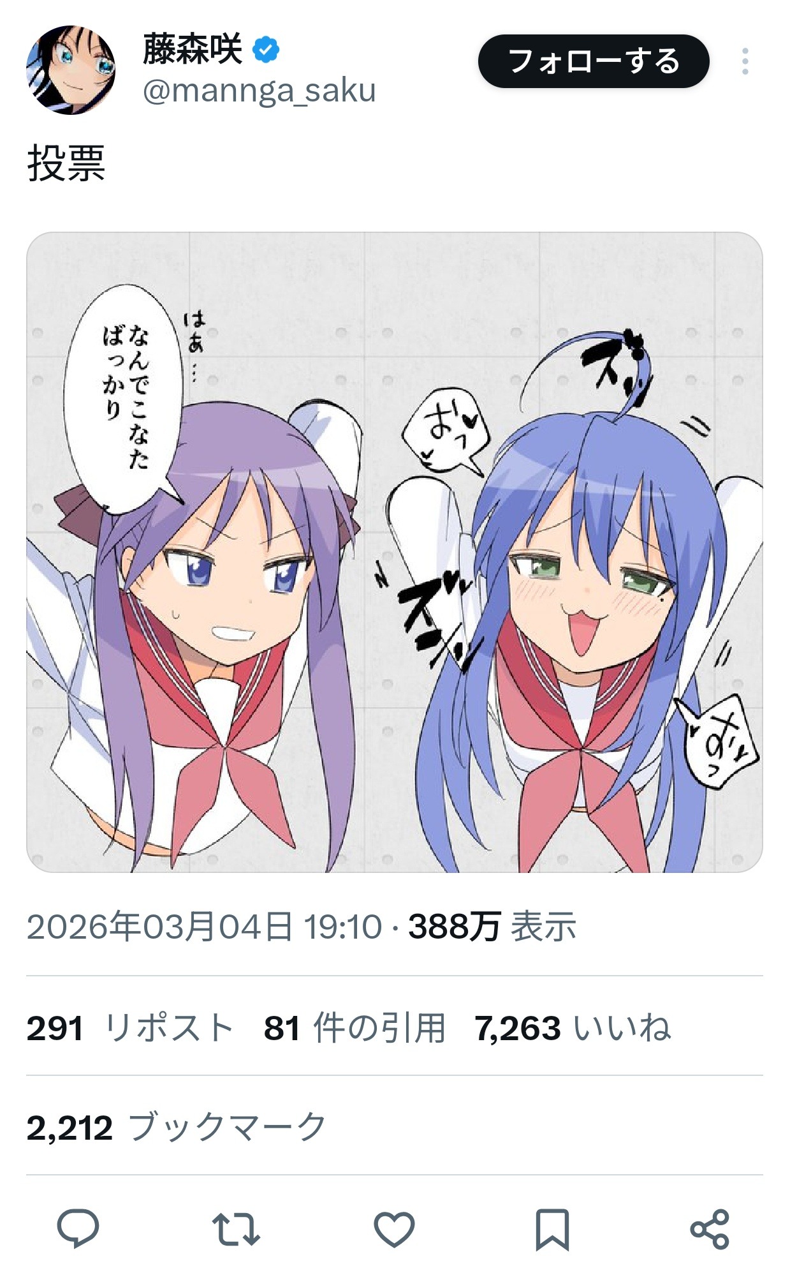The width and height of the screenshot is (790, 1282).
Task: Click the blue verified badge
Action: [267, 50]
